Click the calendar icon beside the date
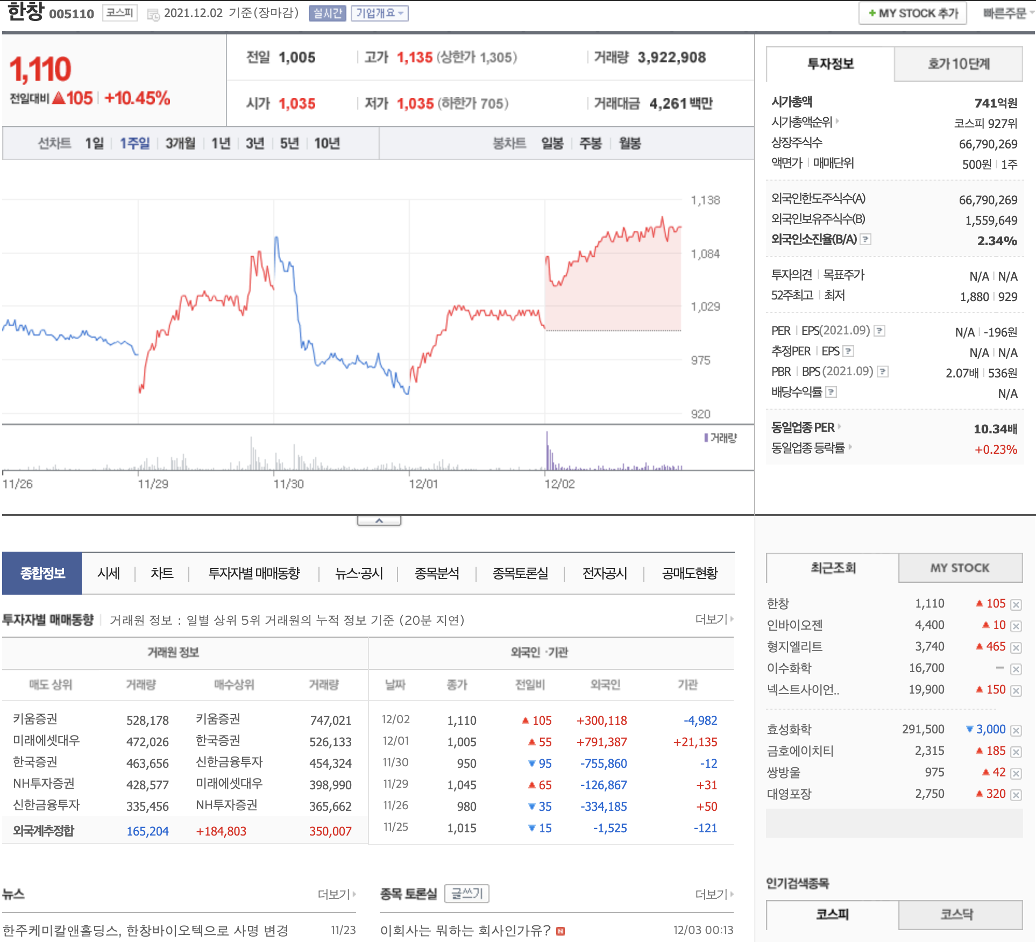Image resolution: width=1036 pixels, height=942 pixels. coord(153,15)
